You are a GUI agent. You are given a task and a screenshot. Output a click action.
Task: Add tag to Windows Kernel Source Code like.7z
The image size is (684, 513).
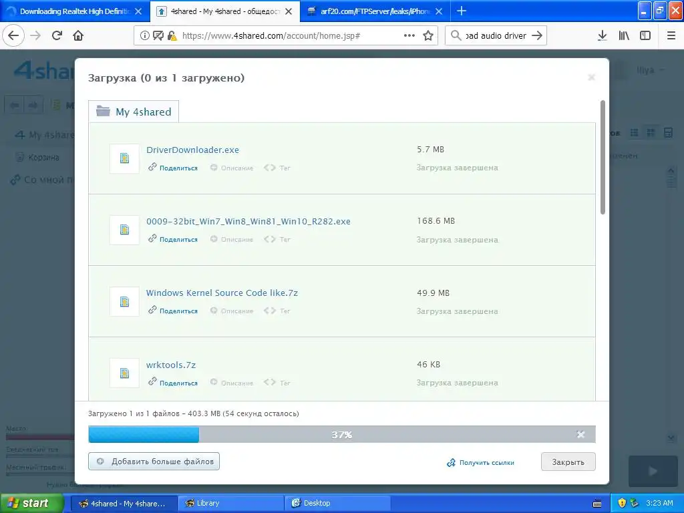click(x=277, y=311)
